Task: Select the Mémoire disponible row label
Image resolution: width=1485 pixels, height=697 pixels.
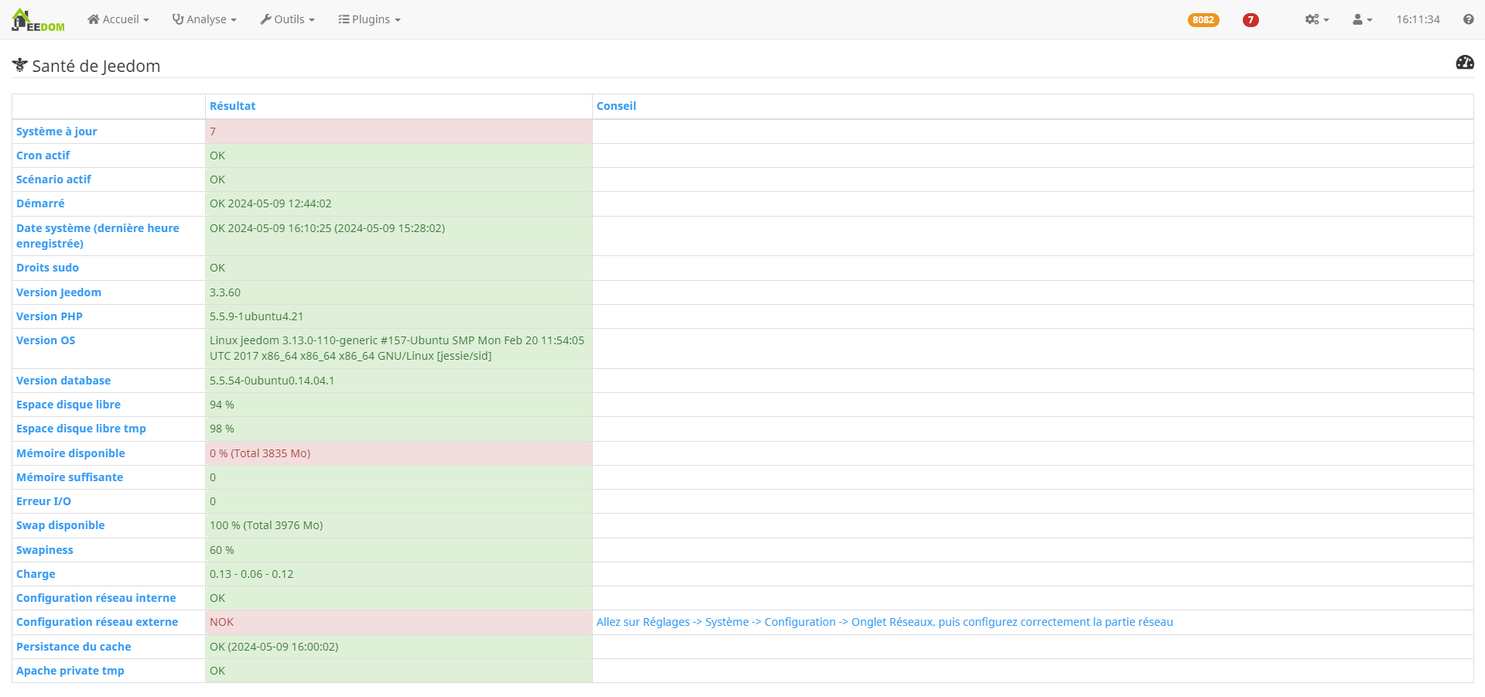Action: pos(70,453)
